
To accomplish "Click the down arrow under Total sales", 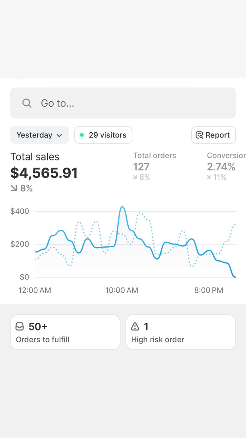I will pos(14,189).
